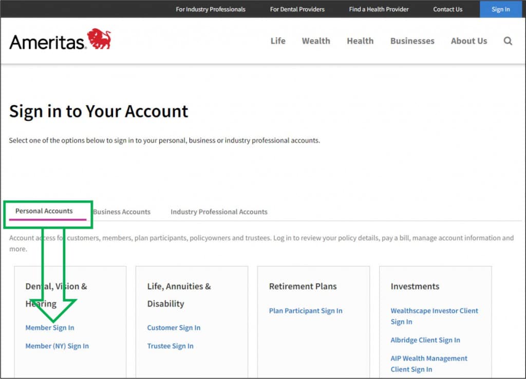This screenshot has width=526, height=379.
Task: Click Member (NY) Sign In link
Action: [x=57, y=346]
